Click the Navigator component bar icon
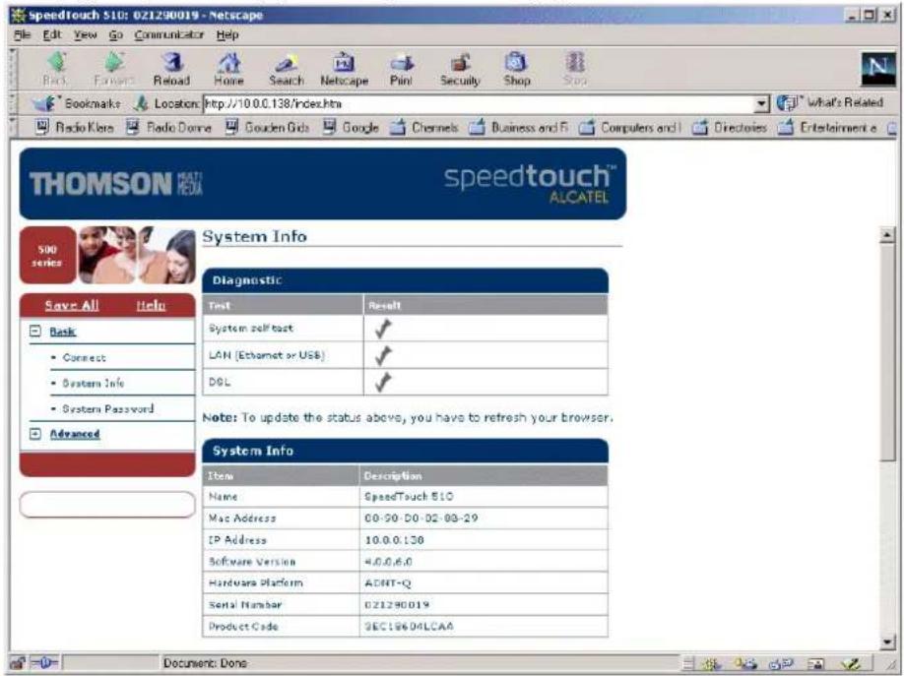This screenshot has width=904, height=676. pyautogui.click(x=710, y=664)
